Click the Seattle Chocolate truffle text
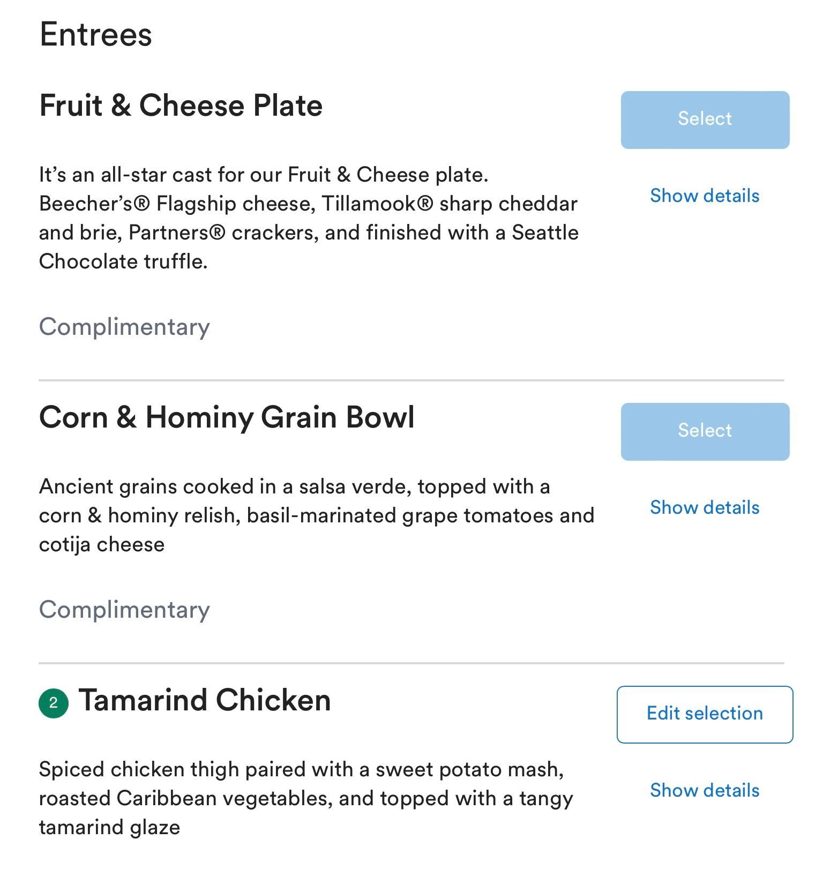The width and height of the screenshot is (823, 877). pyautogui.click(x=123, y=262)
